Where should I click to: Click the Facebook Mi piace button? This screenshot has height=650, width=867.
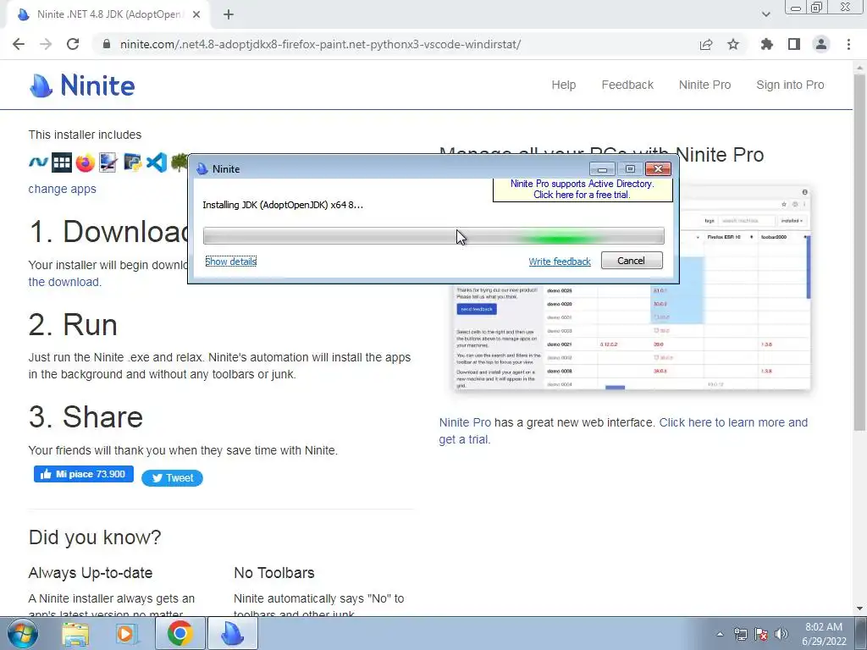pos(84,474)
